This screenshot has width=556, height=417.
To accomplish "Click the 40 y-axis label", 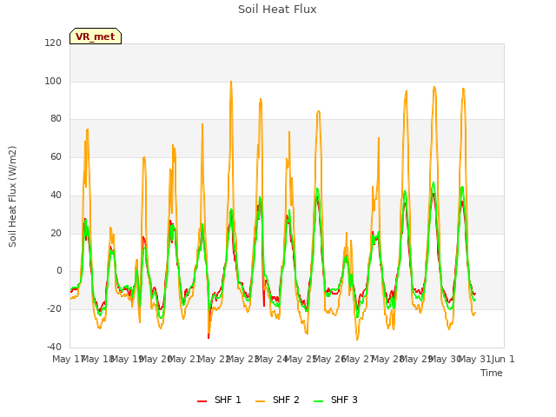I will tap(56, 195).
